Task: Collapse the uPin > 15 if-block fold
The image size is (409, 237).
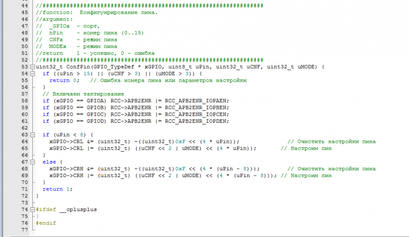Action: 32,73
